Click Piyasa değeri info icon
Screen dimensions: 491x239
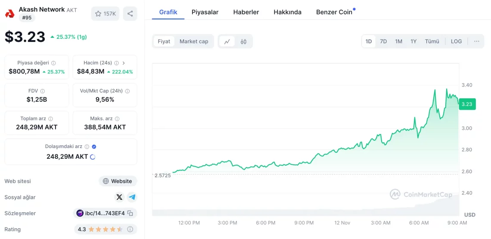(53, 63)
